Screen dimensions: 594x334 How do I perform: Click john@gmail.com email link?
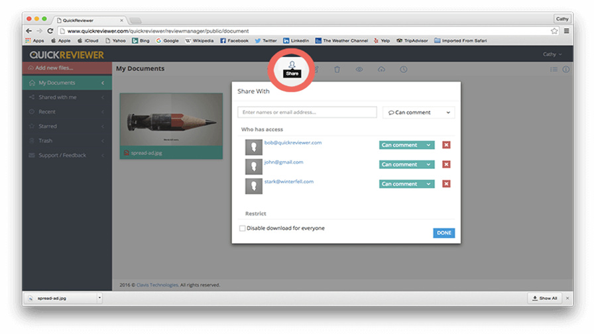pos(284,162)
